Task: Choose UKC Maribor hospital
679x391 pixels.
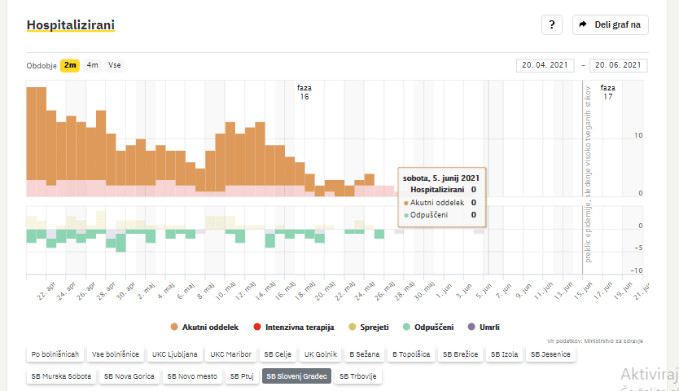Action: (230, 355)
